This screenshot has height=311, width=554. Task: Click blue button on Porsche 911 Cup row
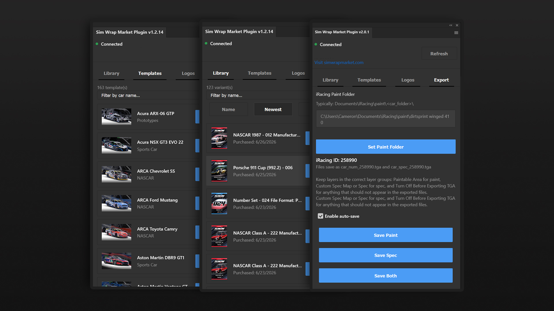pyautogui.click(x=308, y=171)
